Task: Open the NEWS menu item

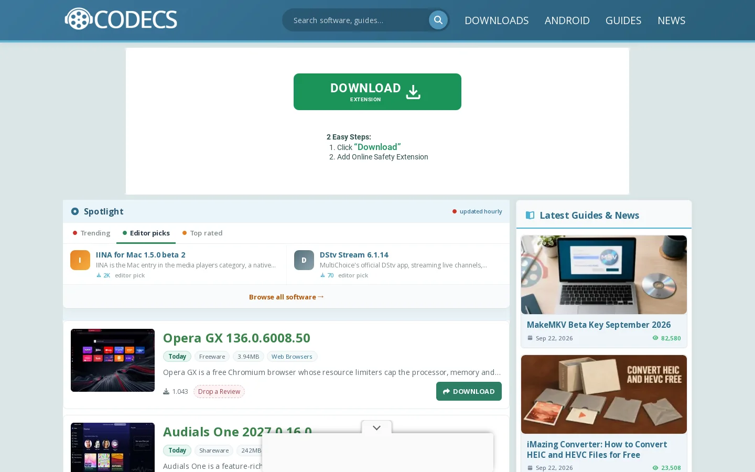Action: click(671, 20)
